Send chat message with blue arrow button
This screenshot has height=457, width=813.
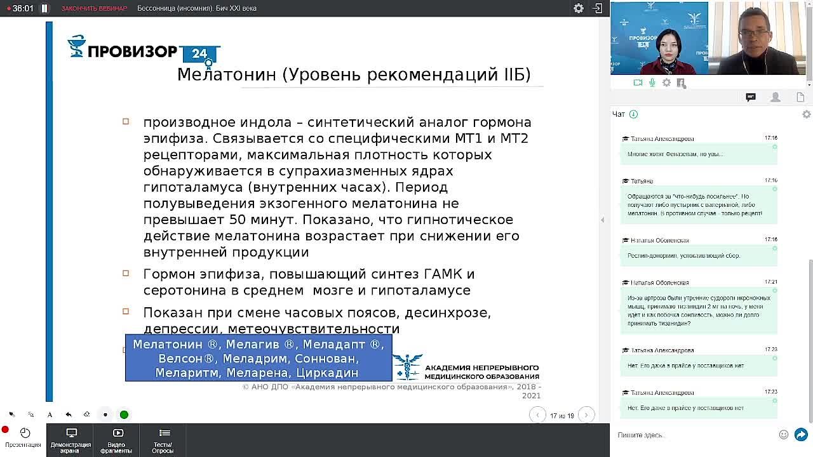tap(801, 435)
